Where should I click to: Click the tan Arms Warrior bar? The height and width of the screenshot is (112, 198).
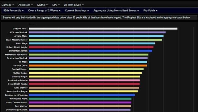coord(84,88)
